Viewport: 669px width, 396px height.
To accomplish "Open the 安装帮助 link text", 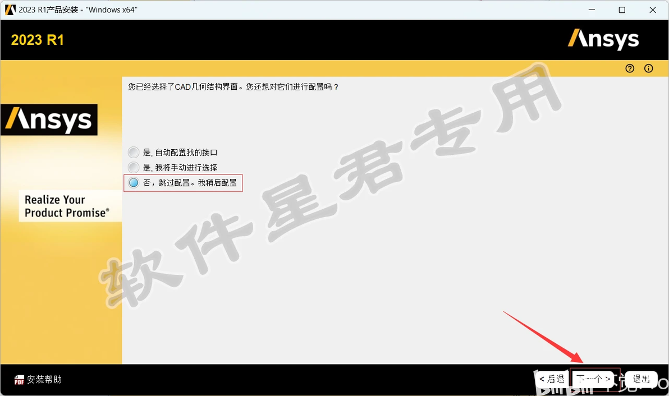I will (x=44, y=379).
